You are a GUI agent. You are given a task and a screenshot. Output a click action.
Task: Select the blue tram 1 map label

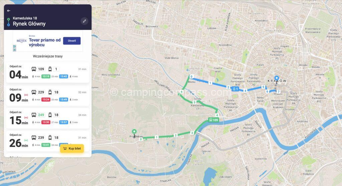pos(235,89)
